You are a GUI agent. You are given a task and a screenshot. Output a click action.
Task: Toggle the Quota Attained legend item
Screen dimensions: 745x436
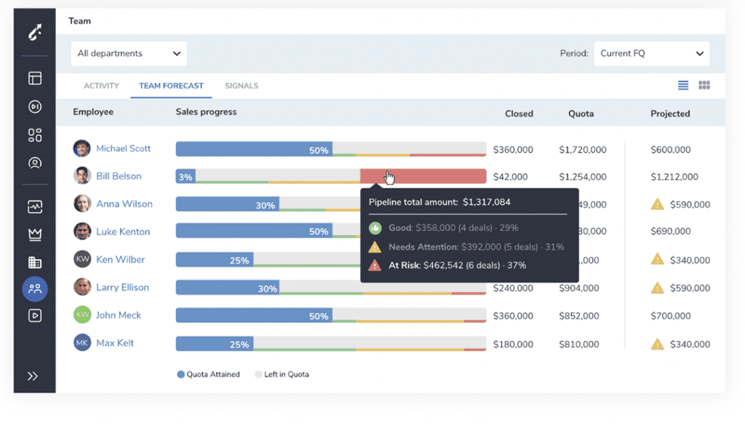(x=210, y=374)
